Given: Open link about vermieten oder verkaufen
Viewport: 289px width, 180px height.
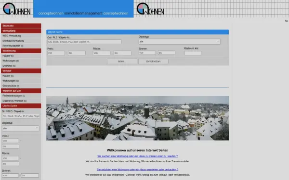Looking at the screenshot, I should coord(137,169).
